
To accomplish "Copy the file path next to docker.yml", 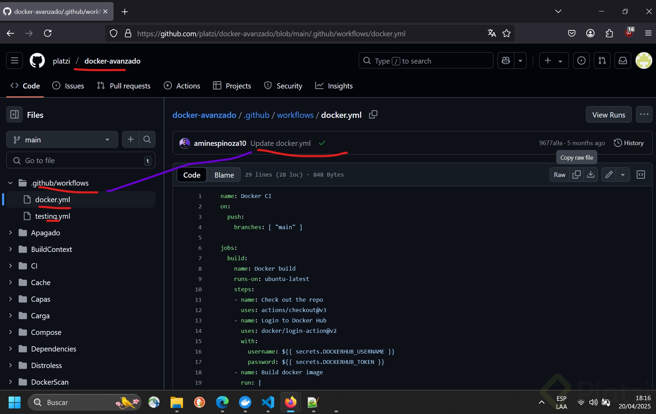I will tap(373, 115).
